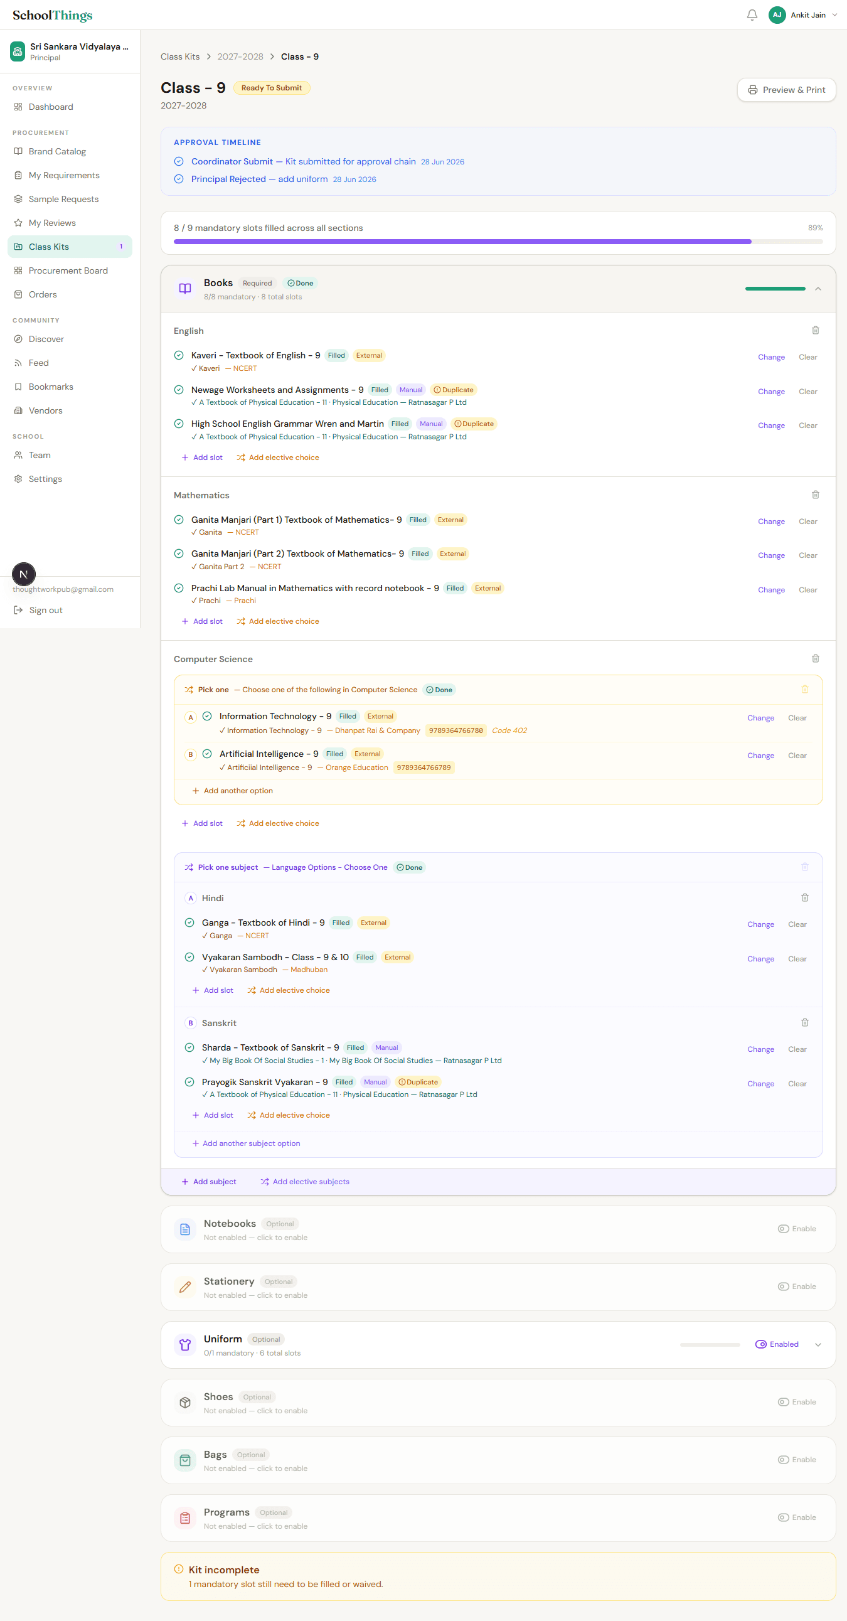Click the N avatar badge in sidebar
The image size is (847, 1621).
point(24,574)
